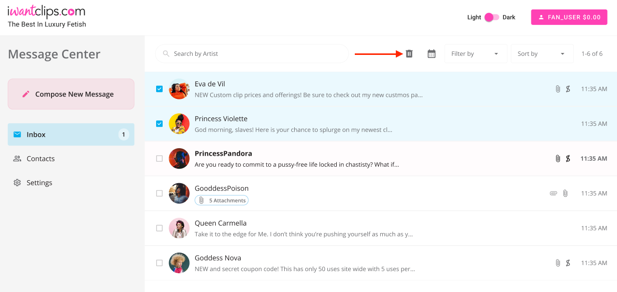
Task: Click dollar icon in Goddess Nova row
Action: click(568, 263)
